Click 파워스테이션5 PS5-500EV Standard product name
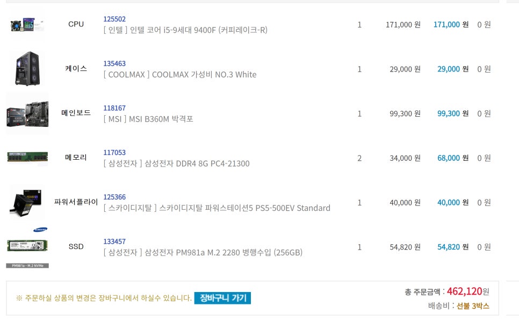This screenshot has width=519, height=327. coord(217,208)
